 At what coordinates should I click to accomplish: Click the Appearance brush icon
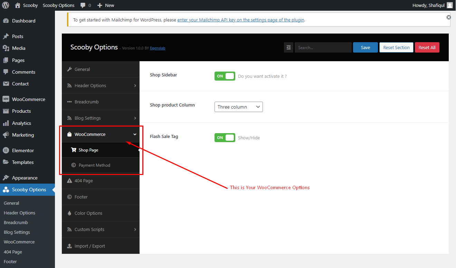(x=6, y=178)
